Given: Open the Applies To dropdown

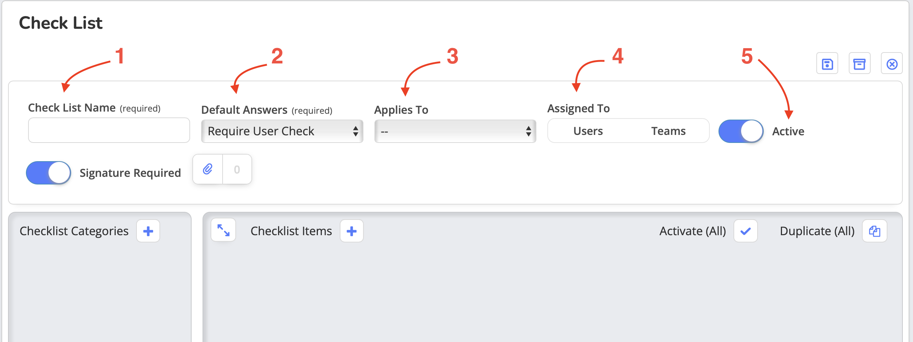Looking at the screenshot, I should click(455, 131).
